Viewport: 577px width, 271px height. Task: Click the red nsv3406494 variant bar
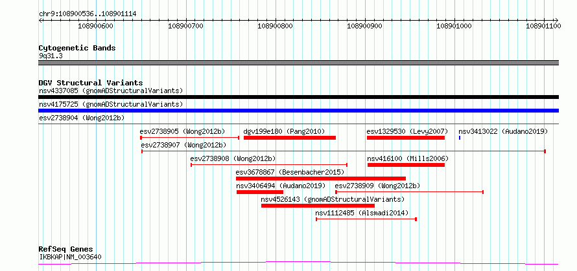[x=260, y=192]
